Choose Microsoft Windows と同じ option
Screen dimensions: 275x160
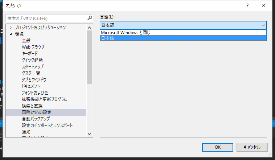(x=183, y=32)
